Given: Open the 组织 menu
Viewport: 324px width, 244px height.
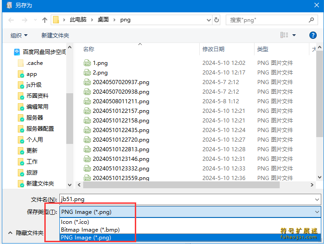Looking at the screenshot, I should coord(19,35).
